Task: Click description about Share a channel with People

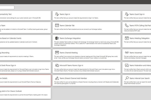Action: coord(86,83)
